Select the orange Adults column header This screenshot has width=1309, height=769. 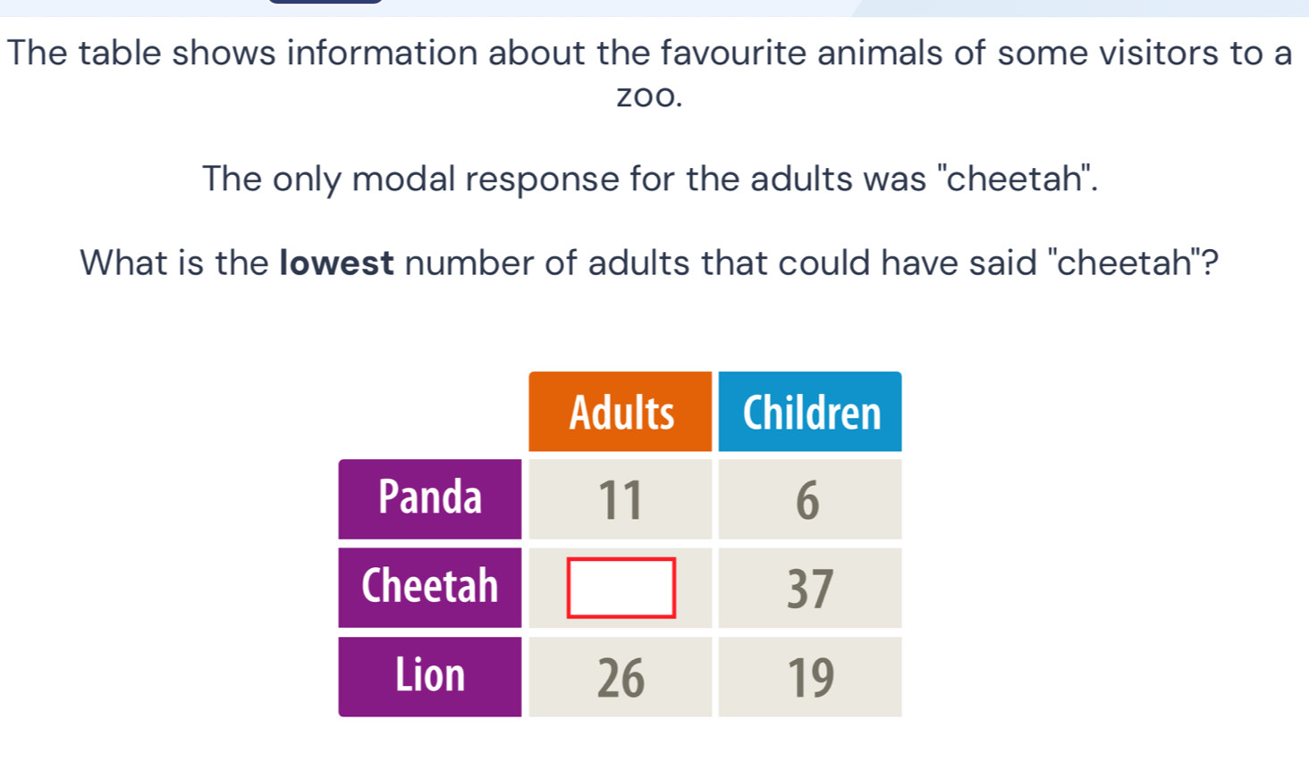coord(620,412)
